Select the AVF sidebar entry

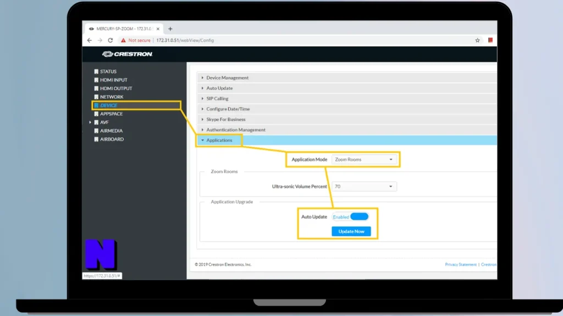[x=104, y=122]
